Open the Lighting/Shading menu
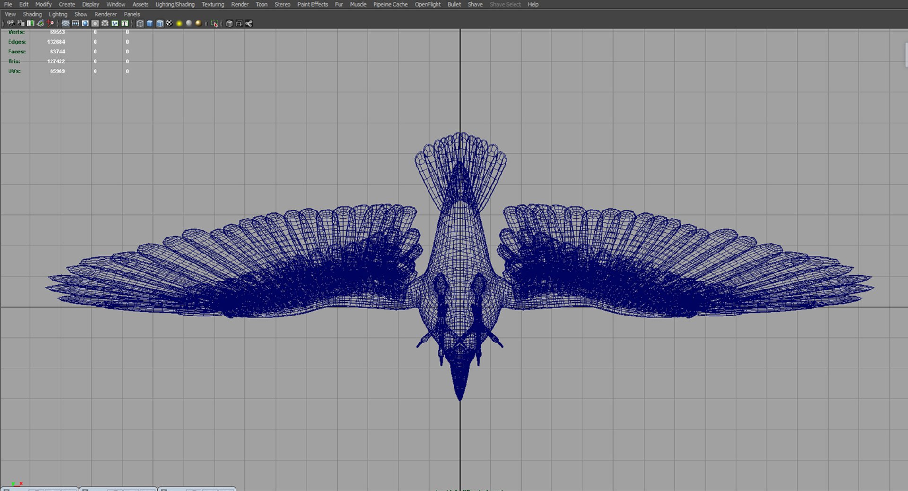908x491 pixels. click(x=175, y=4)
